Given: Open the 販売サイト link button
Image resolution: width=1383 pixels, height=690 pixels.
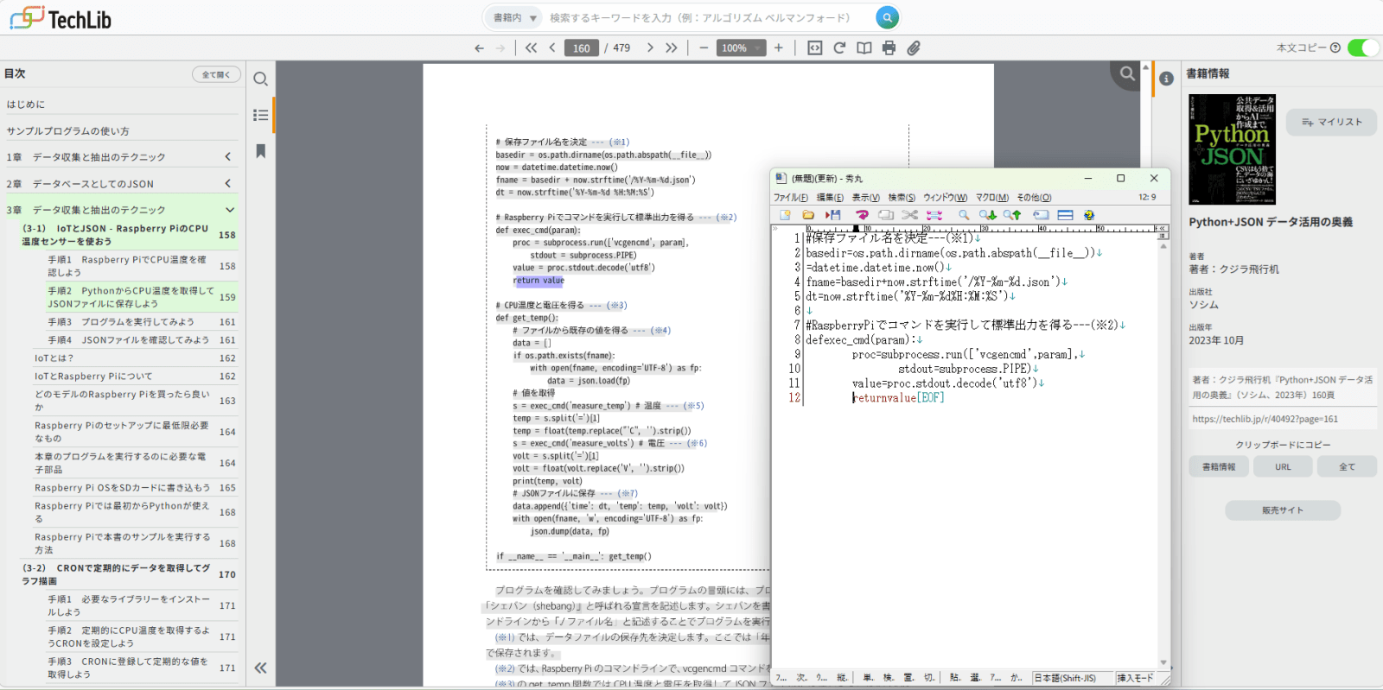Looking at the screenshot, I should (1283, 510).
